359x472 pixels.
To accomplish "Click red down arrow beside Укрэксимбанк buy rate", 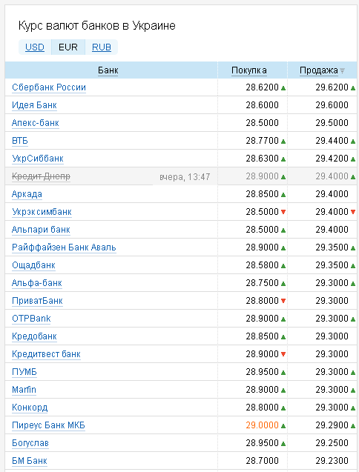I will pos(283,212).
